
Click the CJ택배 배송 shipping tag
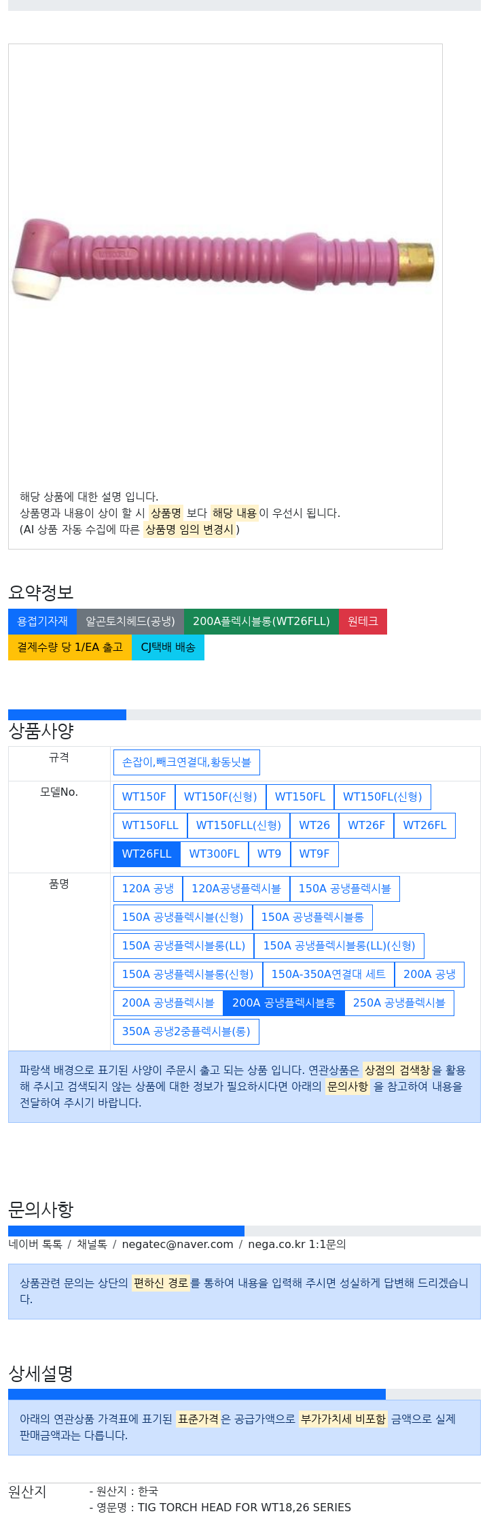click(168, 647)
